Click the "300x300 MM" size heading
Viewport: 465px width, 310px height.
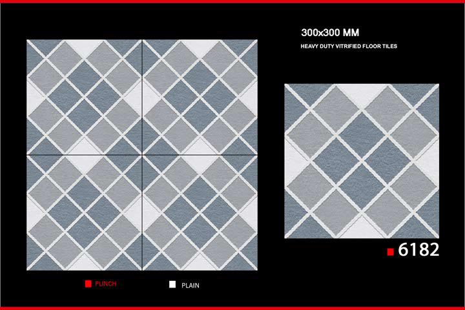pos(330,33)
